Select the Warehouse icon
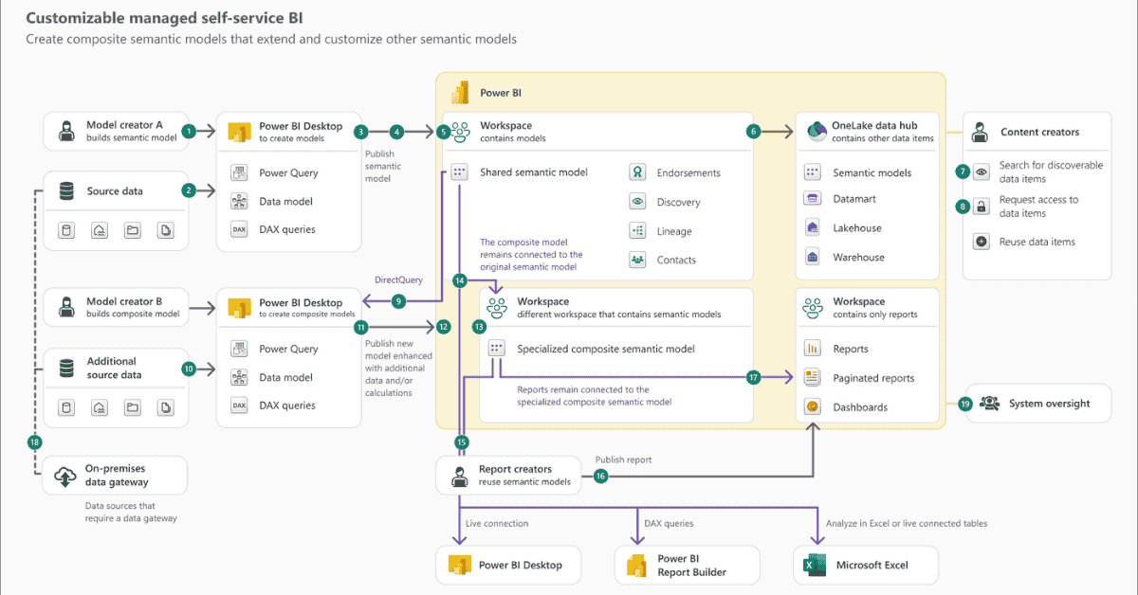The width and height of the screenshot is (1138, 595). (x=814, y=257)
